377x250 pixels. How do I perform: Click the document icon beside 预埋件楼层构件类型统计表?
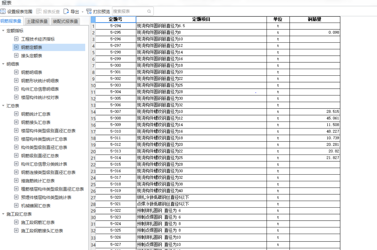tap(16, 197)
